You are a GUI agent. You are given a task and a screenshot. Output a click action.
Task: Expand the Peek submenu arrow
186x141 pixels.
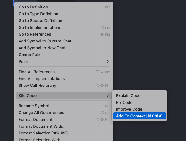107,62
